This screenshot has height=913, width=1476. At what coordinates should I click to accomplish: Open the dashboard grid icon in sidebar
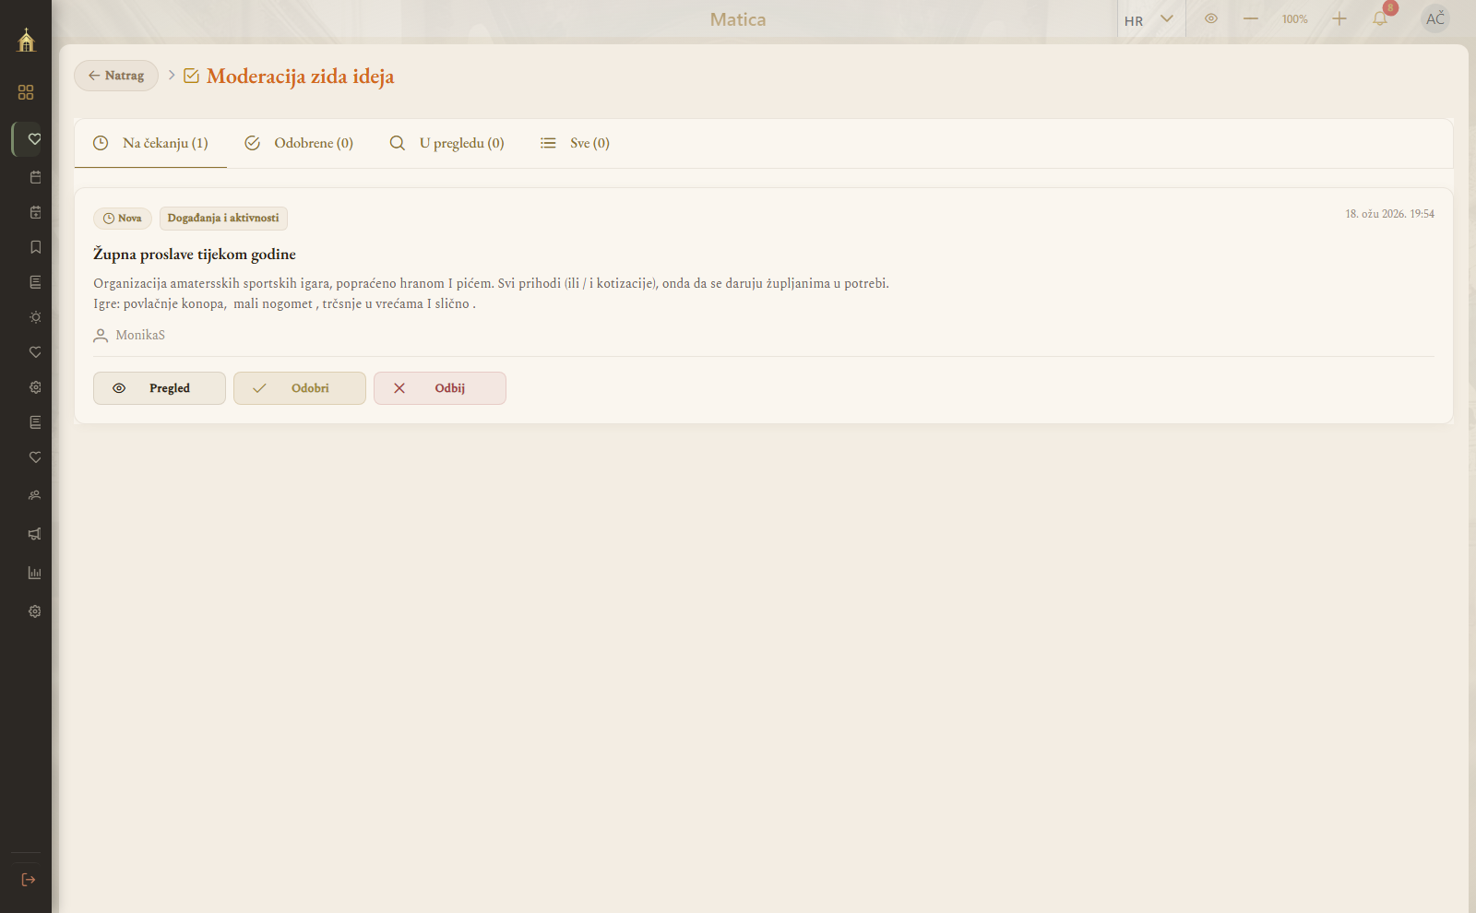26,92
